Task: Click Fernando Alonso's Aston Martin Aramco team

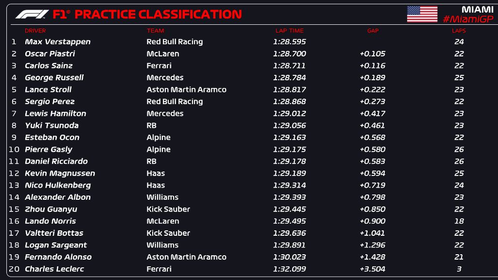Action: (186, 257)
